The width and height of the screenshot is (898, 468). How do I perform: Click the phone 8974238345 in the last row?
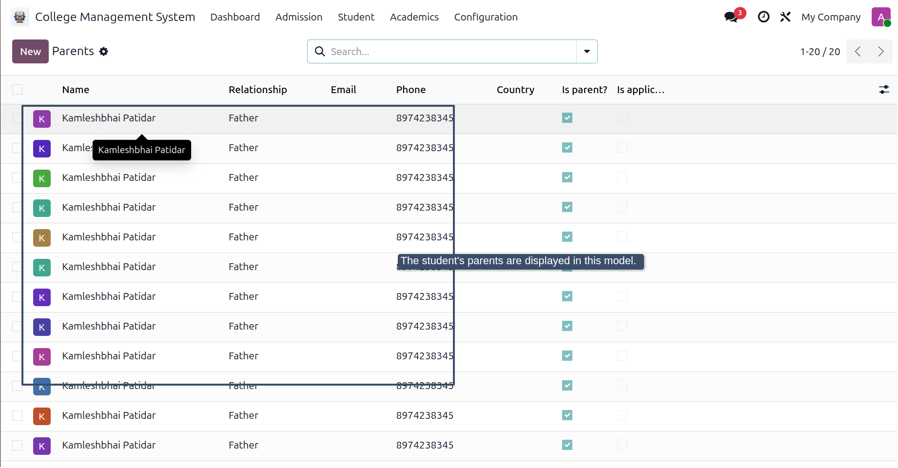[425, 445]
